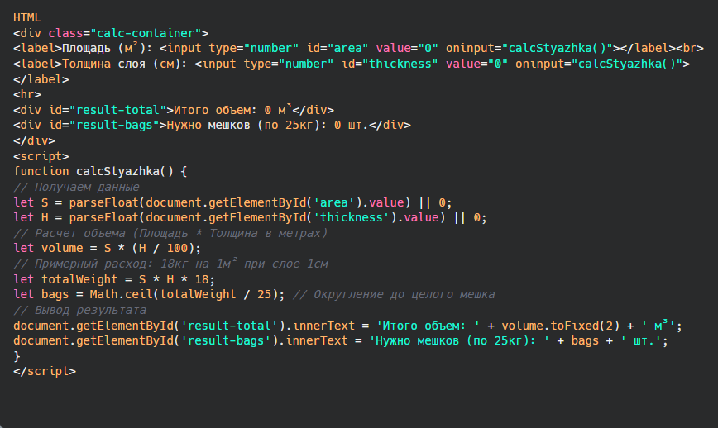Viewport: 718px width, 428px height.
Task: Click the <hr> tag line
Action: (27, 95)
